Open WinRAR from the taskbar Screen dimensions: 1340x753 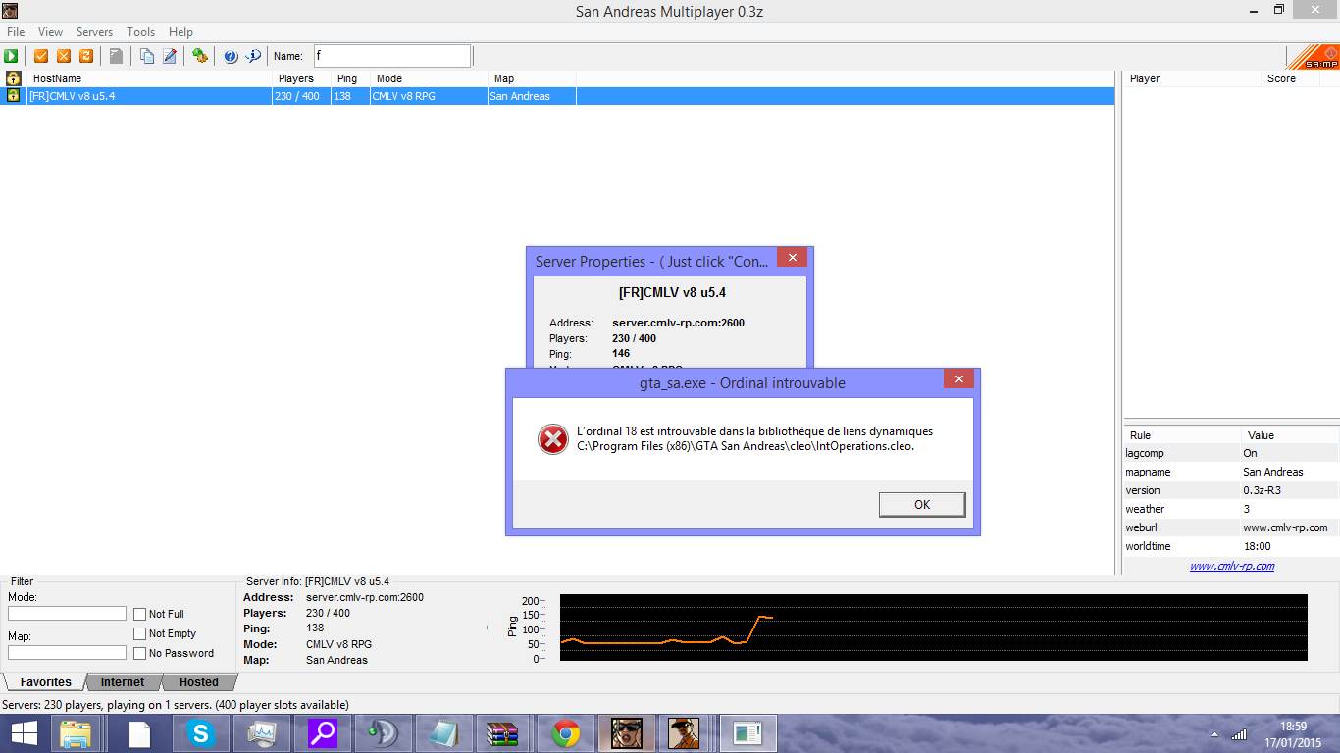point(502,733)
